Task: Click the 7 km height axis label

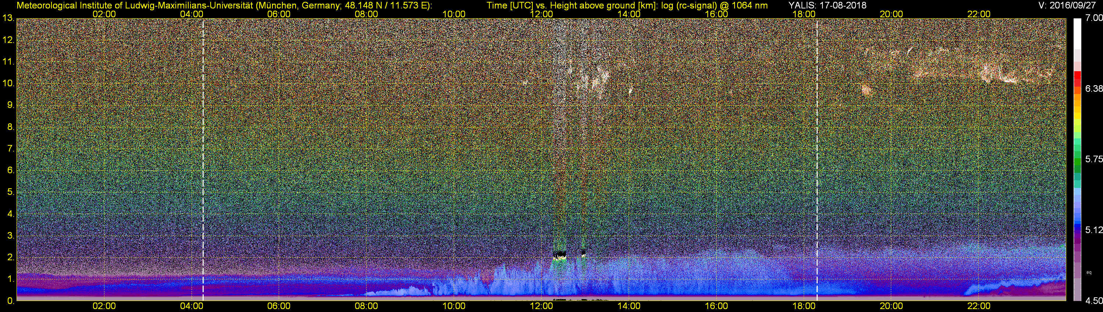Action: point(10,149)
